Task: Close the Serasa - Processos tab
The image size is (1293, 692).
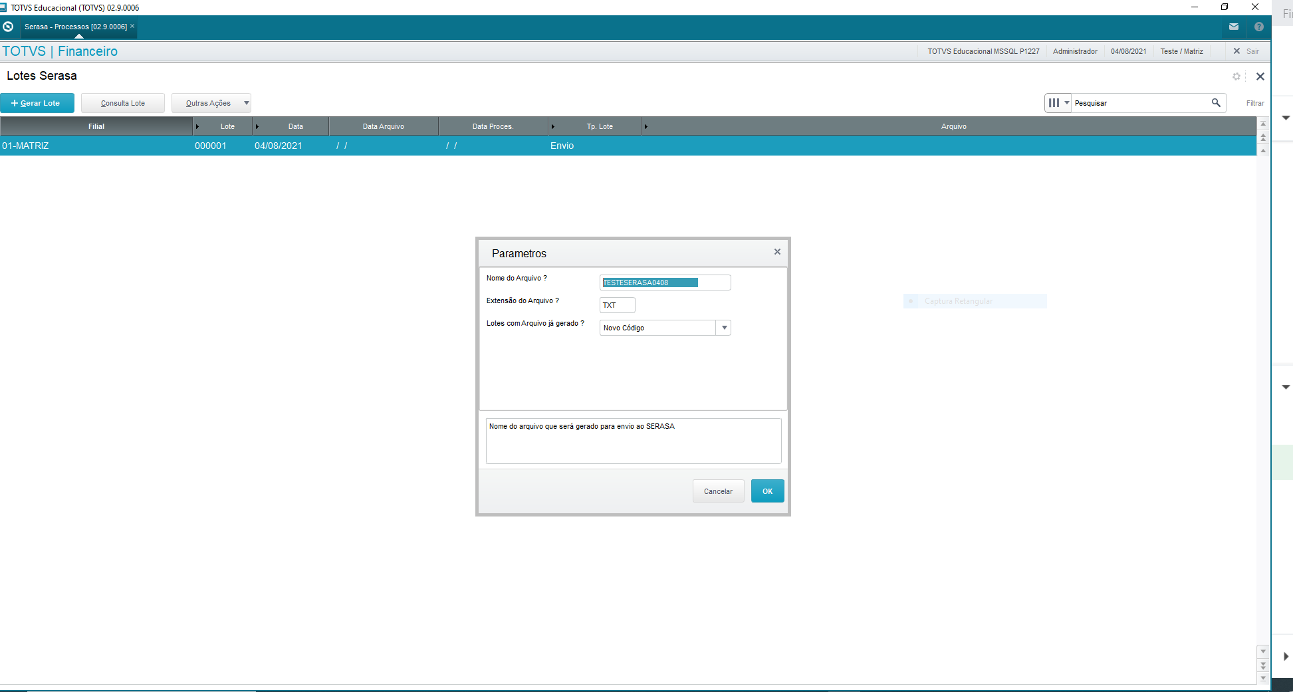Action: point(132,27)
